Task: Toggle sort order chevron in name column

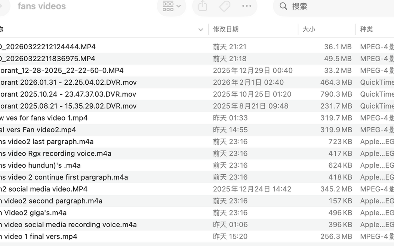Action: pyautogui.click(x=201, y=29)
